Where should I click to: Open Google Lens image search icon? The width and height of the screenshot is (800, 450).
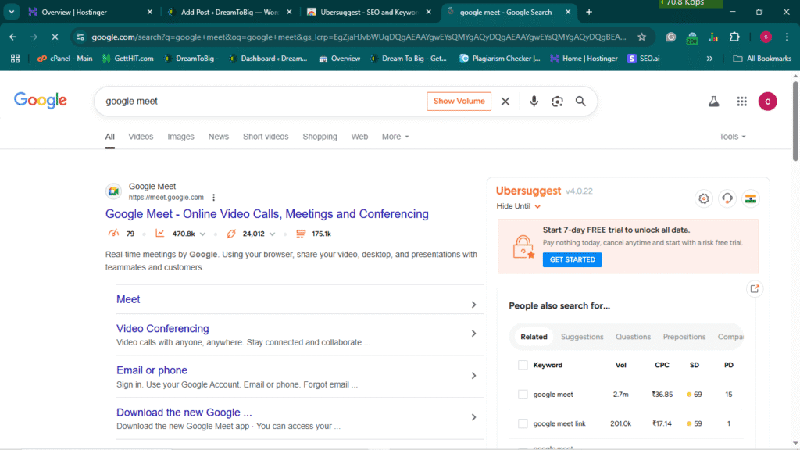coord(557,102)
